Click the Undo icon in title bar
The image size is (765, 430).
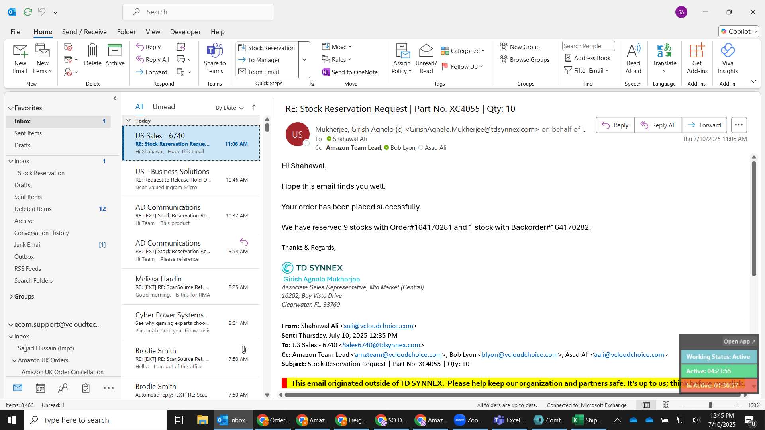coord(42,12)
